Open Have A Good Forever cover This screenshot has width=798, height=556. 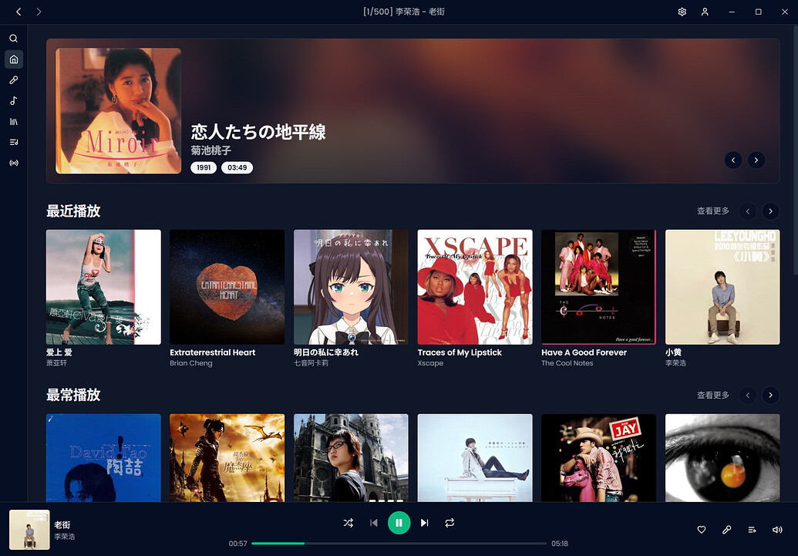click(x=598, y=287)
